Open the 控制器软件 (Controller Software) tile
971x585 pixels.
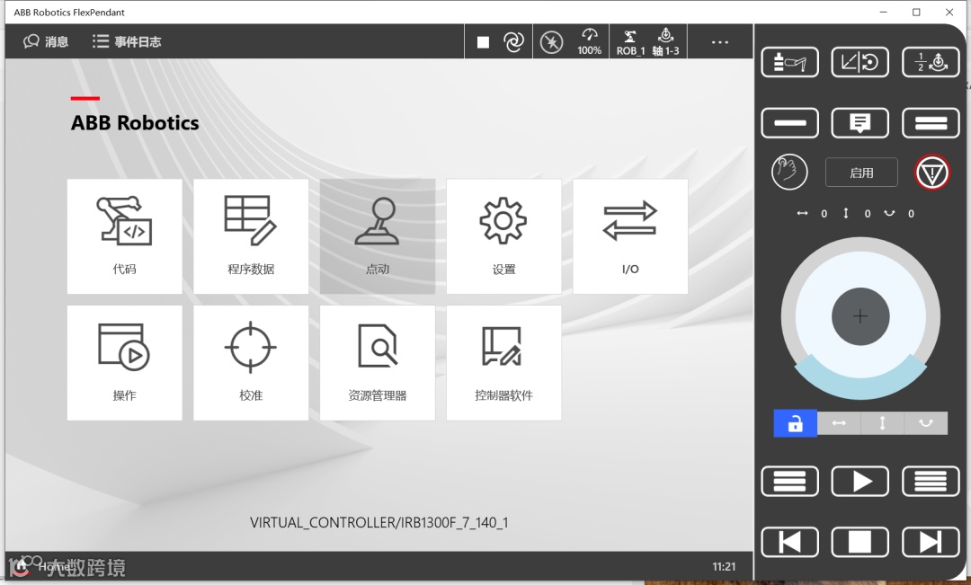pos(503,363)
